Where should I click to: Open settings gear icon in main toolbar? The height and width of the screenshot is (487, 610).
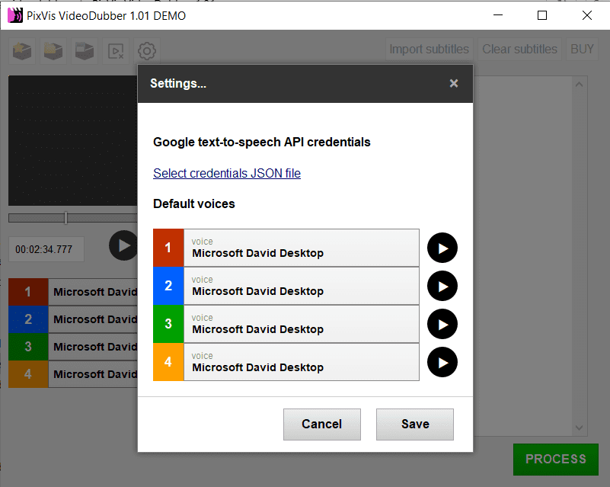147,51
